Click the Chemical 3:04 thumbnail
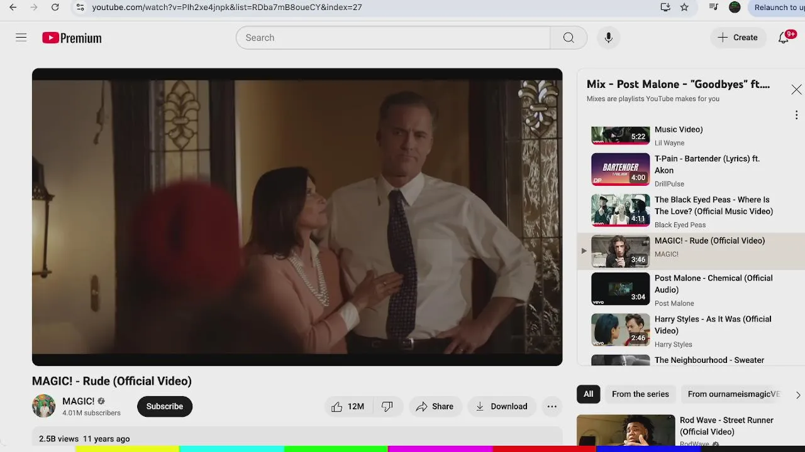Viewport: 805px width, 452px height. point(620,289)
